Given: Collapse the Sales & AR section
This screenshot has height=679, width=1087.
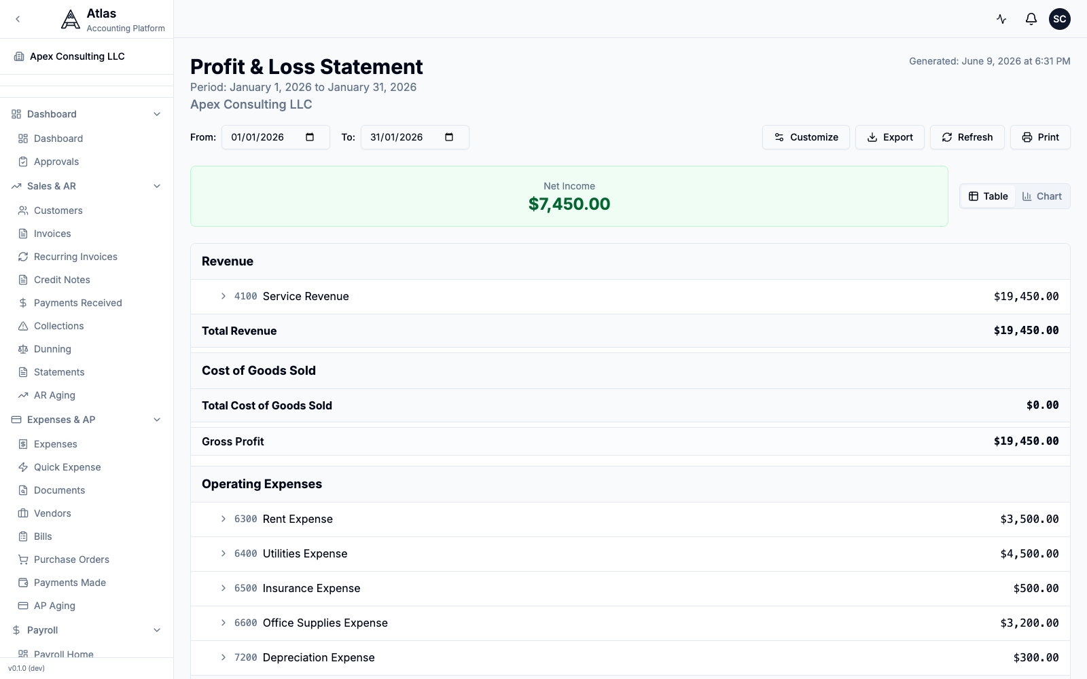Looking at the screenshot, I should coord(157,186).
